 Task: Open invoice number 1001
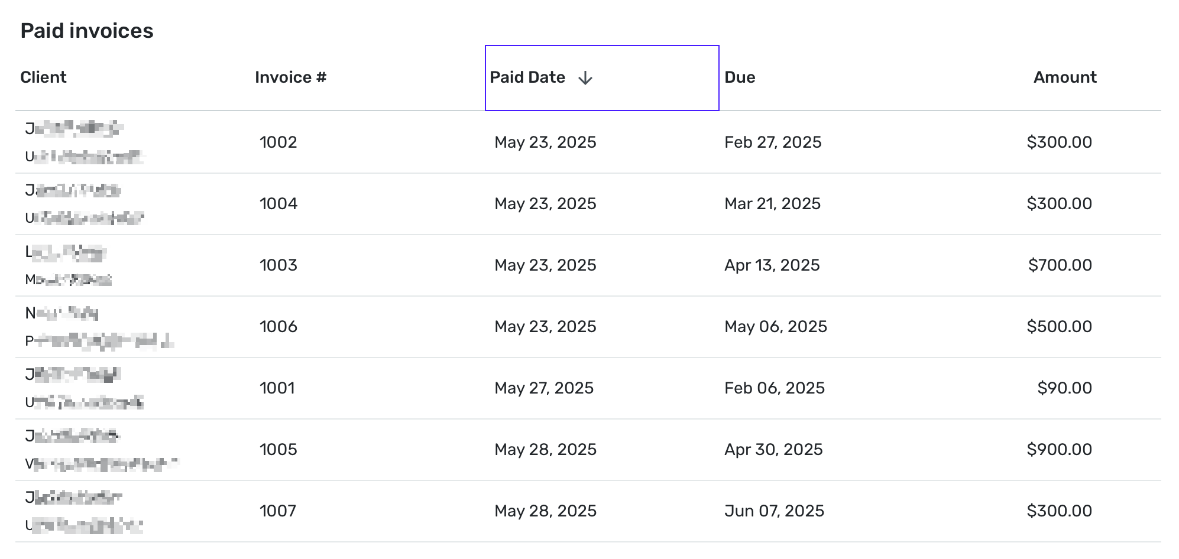click(277, 388)
